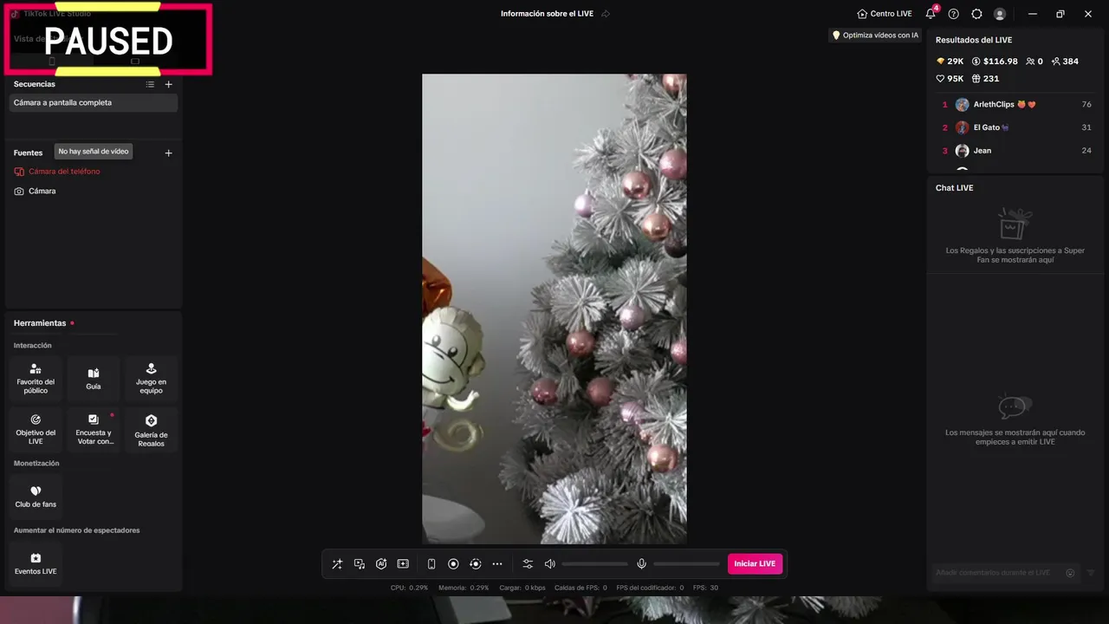Open the help question mark icon
This screenshot has width=1109, height=624.
point(954,14)
